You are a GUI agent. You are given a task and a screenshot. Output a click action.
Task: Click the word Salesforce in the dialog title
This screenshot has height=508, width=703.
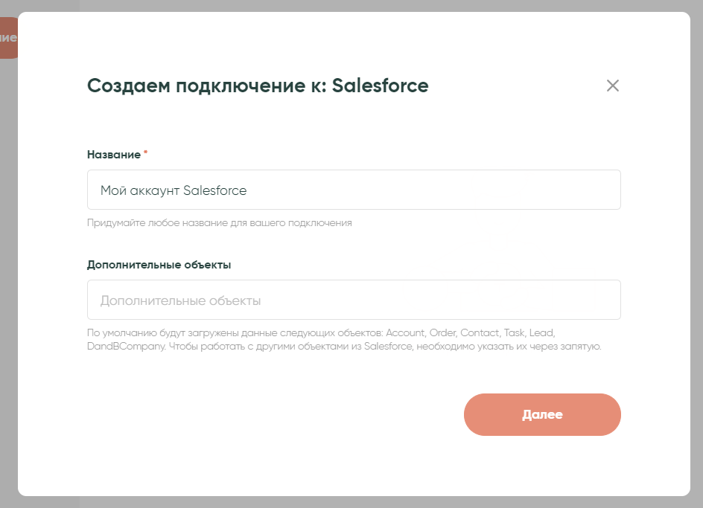(x=380, y=86)
